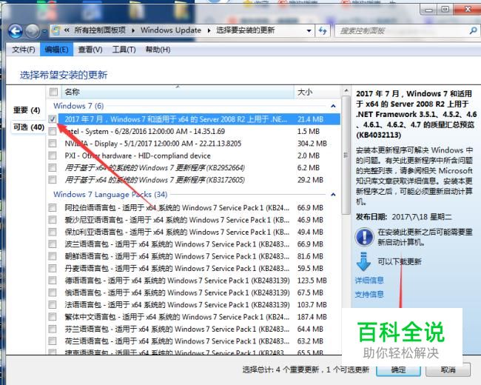Screen dimensions: 481x385
Task: Check the KB2952664 update checkbox
Action: tap(53, 167)
